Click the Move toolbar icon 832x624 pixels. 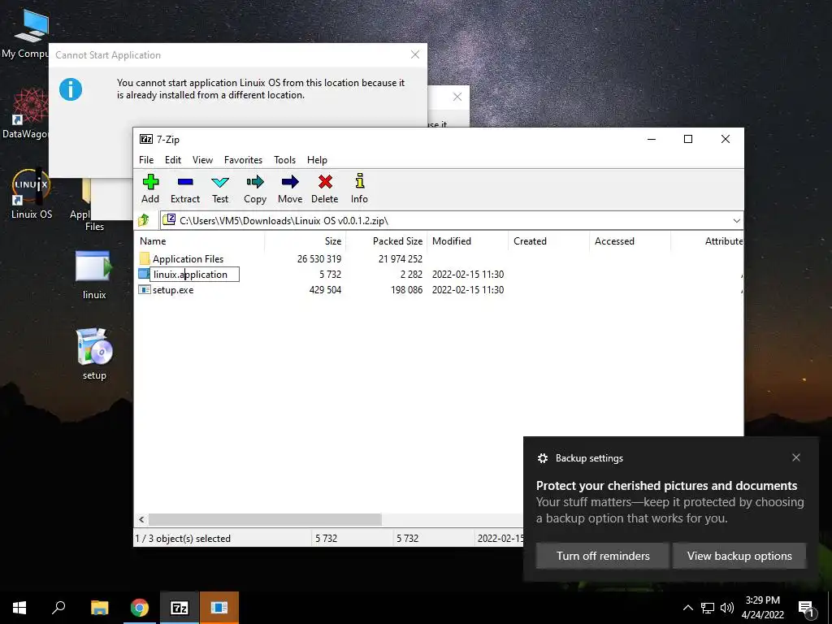[290, 188]
